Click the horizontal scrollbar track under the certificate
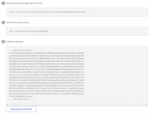The height and width of the screenshot is (114, 149). (77, 104)
